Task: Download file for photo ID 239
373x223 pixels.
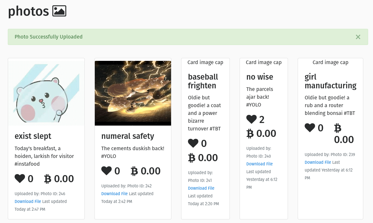Action: (x=318, y=162)
